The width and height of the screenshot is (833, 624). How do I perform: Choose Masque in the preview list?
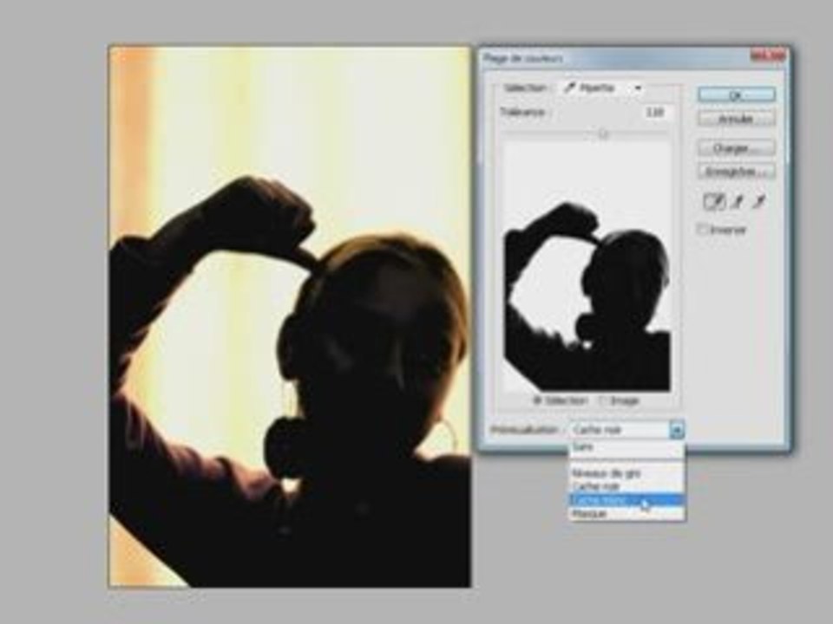click(x=626, y=513)
